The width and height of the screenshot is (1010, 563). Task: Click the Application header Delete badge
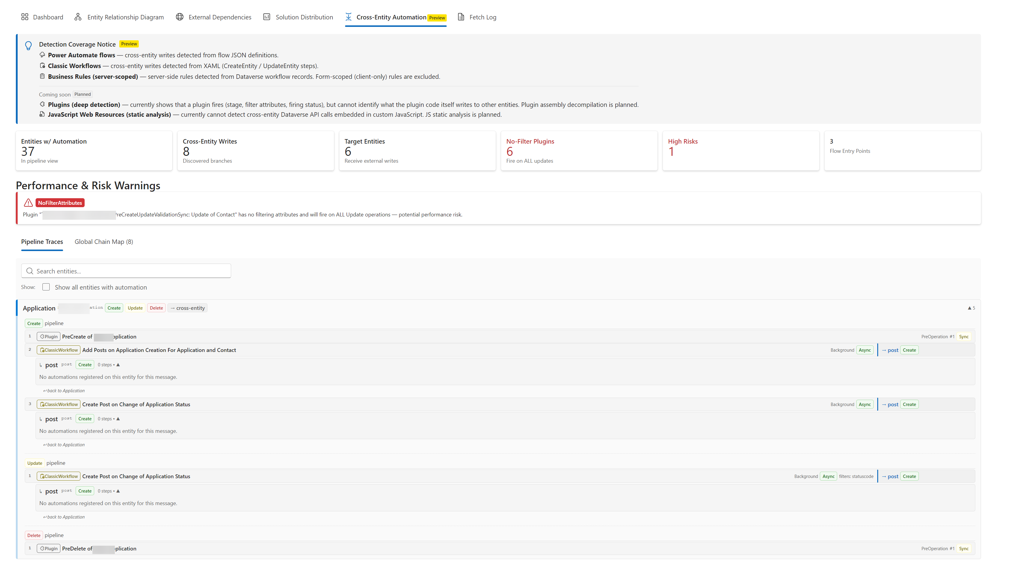pyautogui.click(x=156, y=308)
